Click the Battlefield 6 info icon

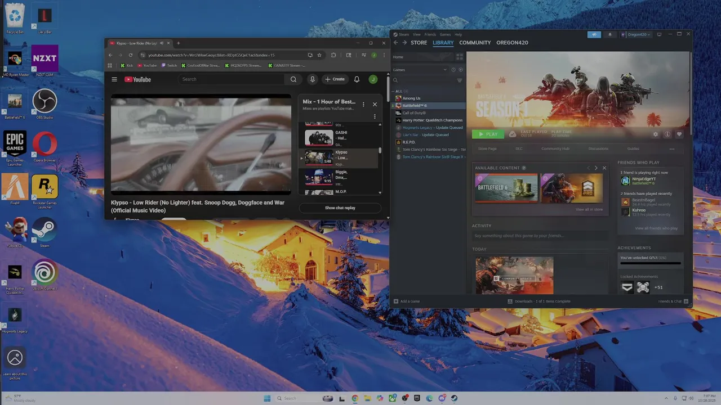pos(667,134)
